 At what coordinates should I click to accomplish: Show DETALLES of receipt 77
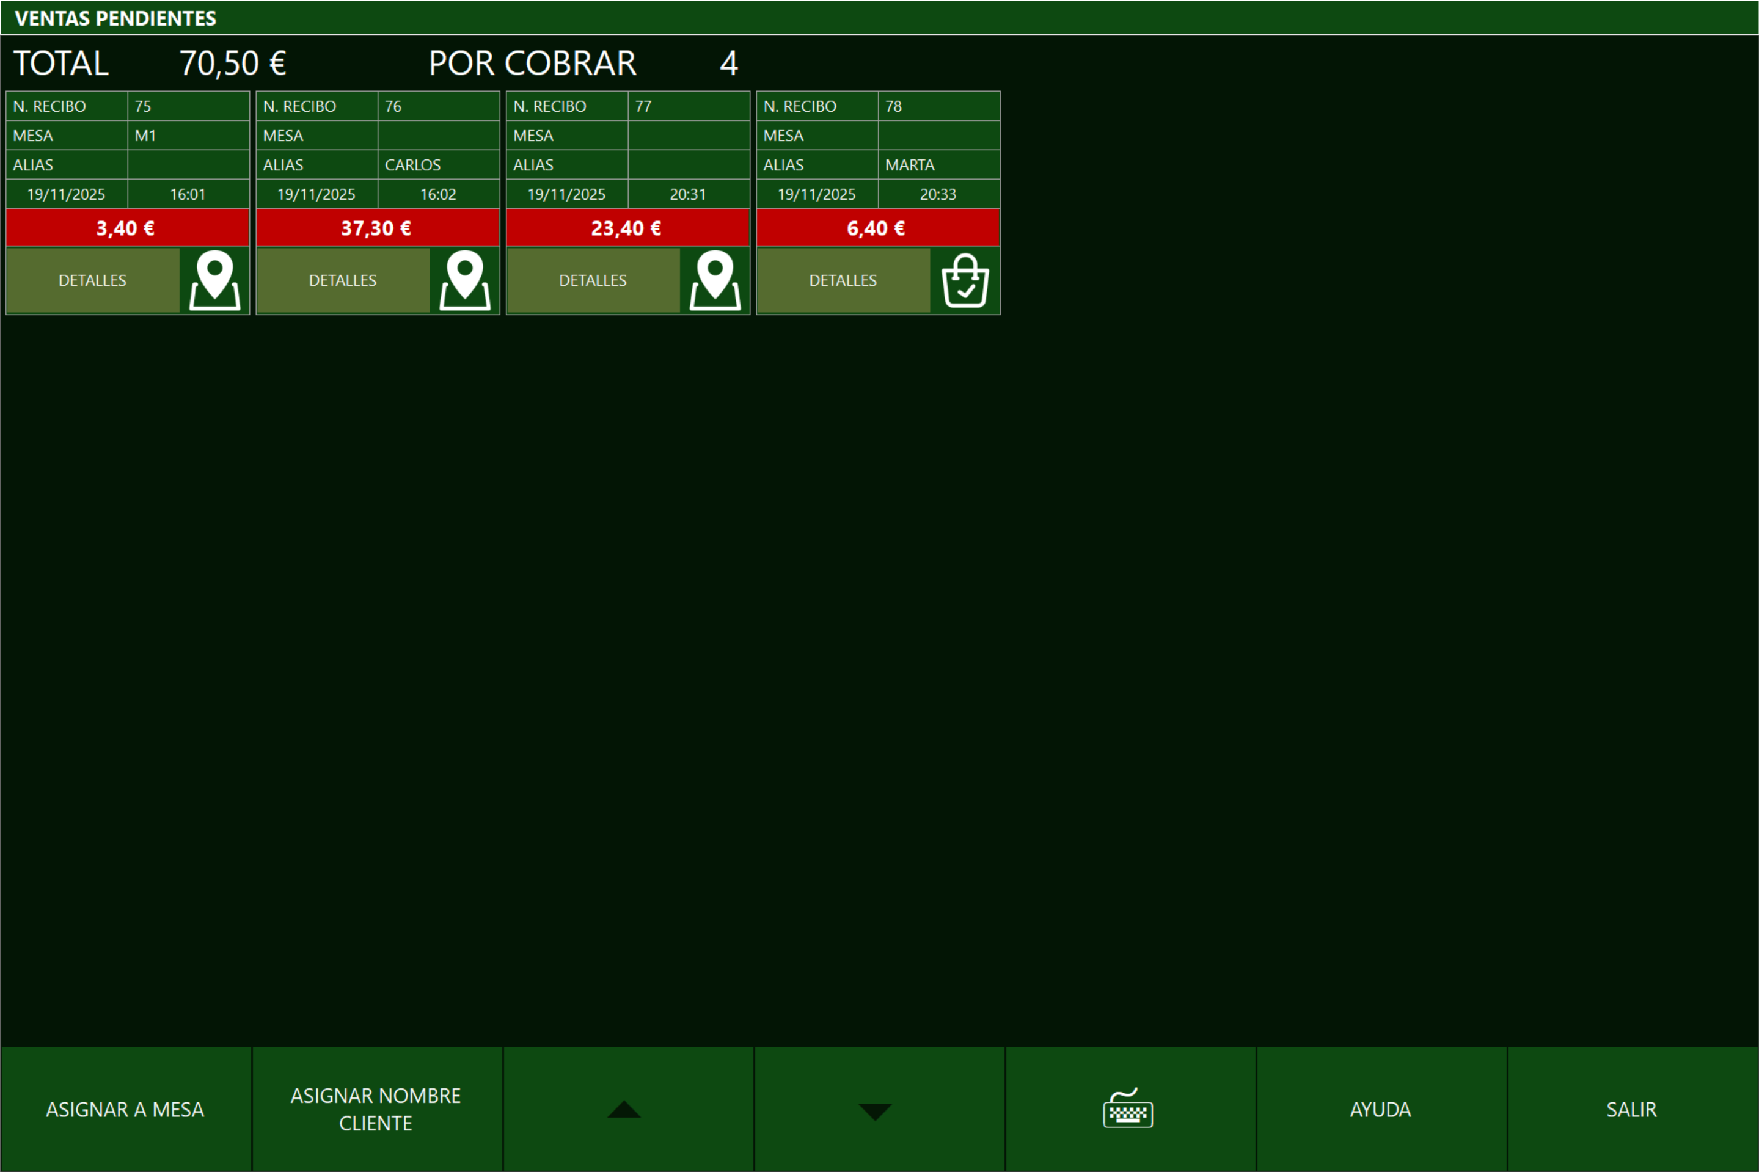593,280
